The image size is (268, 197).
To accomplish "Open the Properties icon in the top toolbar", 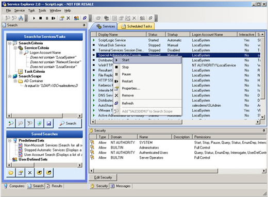I will (x=62, y=18).
